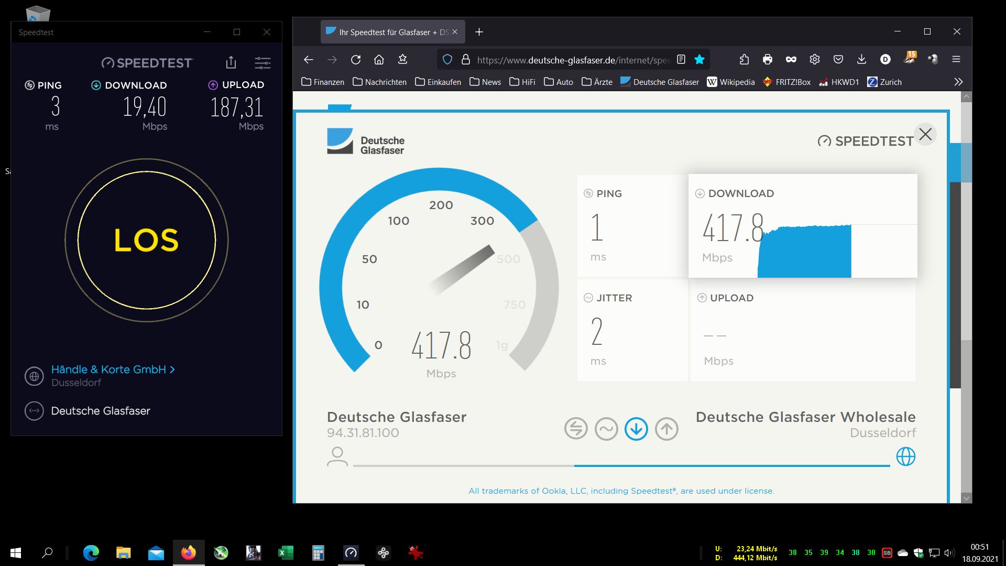
Task: Open the extension with the 15 badge
Action: [910, 58]
